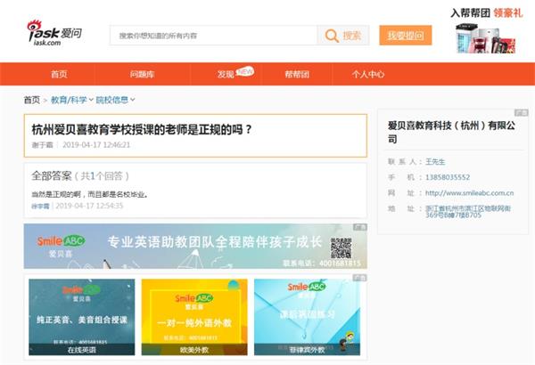Click the iask 爱问 logo
Screen dimensions: 535x365
point(54,33)
